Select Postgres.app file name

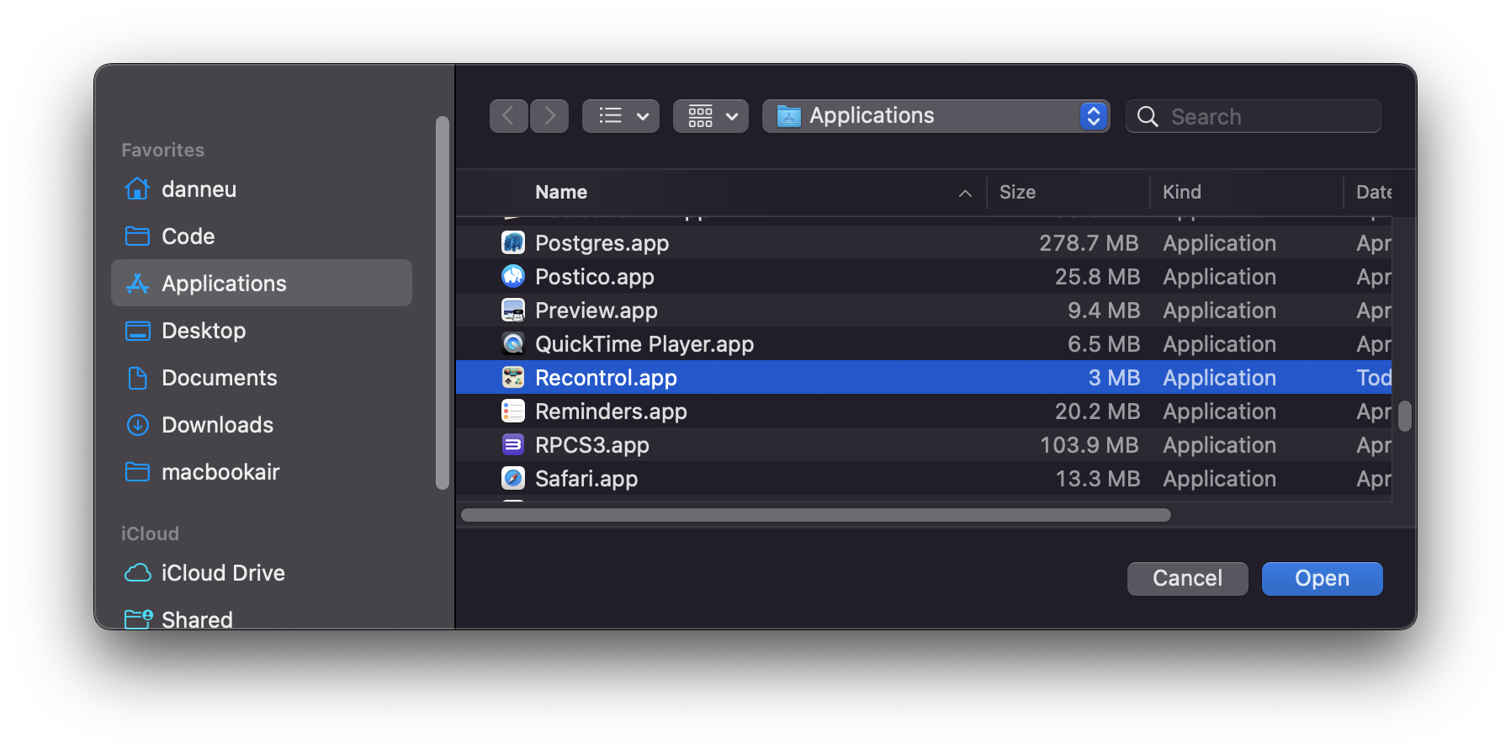(x=602, y=243)
